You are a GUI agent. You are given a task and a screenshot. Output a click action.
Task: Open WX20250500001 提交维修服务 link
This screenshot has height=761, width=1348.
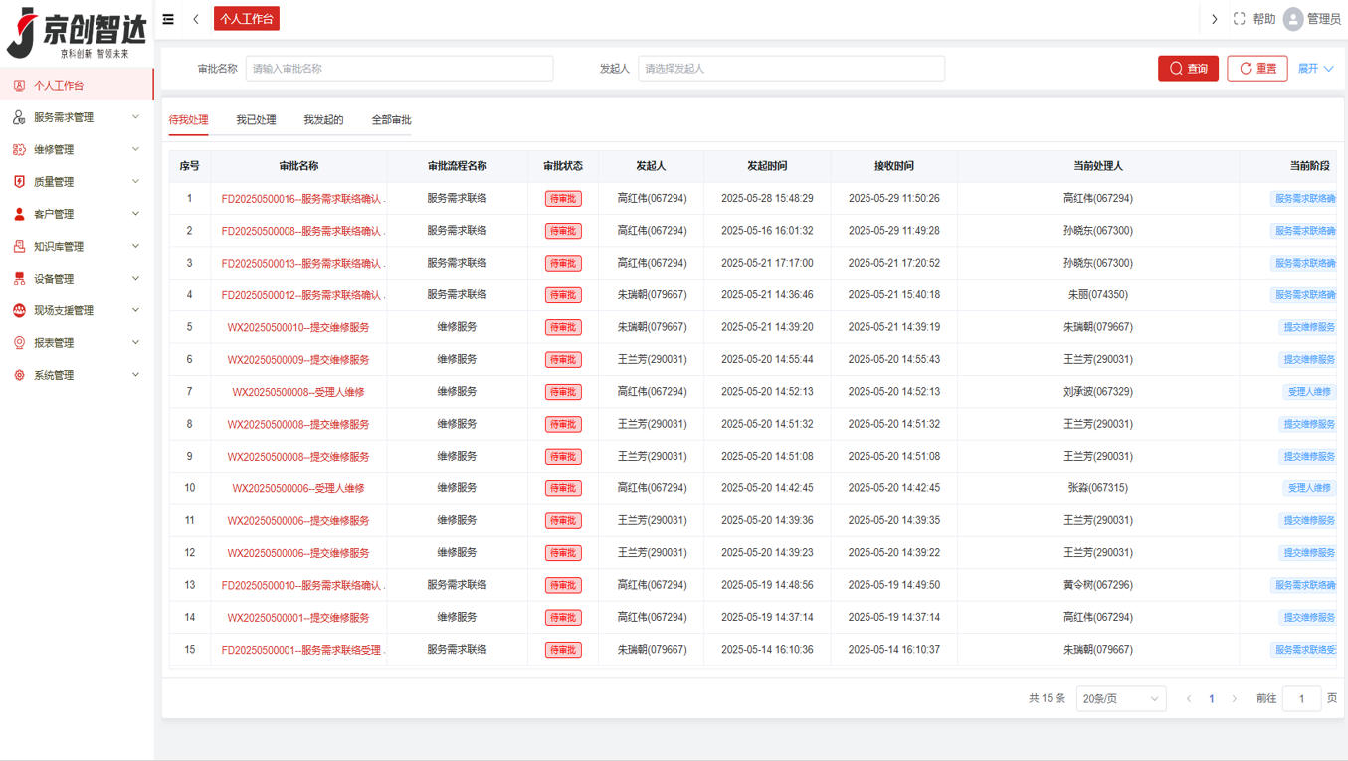pyautogui.click(x=298, y=618)
